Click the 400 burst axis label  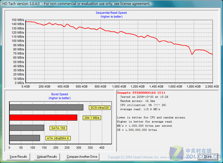pos(102,148)
